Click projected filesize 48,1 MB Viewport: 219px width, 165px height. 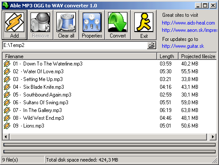tap(190, 118)
